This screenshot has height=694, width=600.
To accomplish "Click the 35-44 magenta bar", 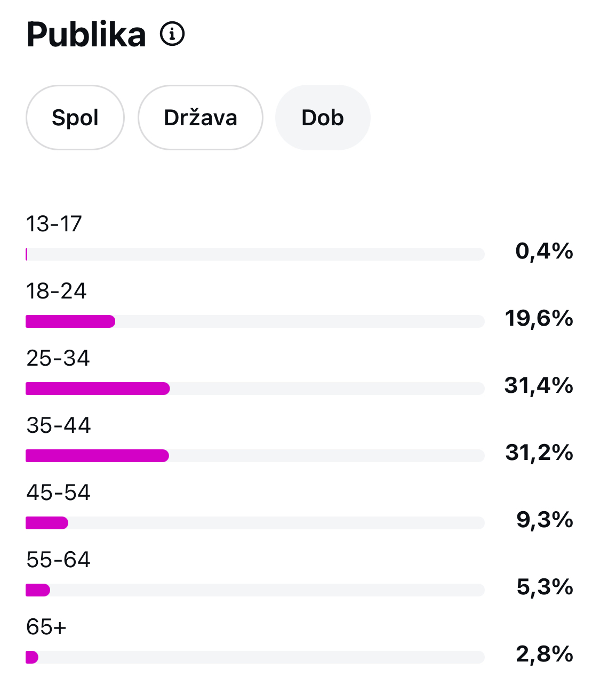I will pyautogui.click(x=97, y=456).
